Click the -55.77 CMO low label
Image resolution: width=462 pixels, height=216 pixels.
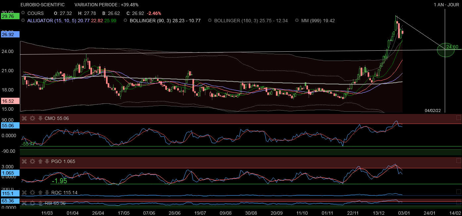pyautogui.click(x=28, y=144)
